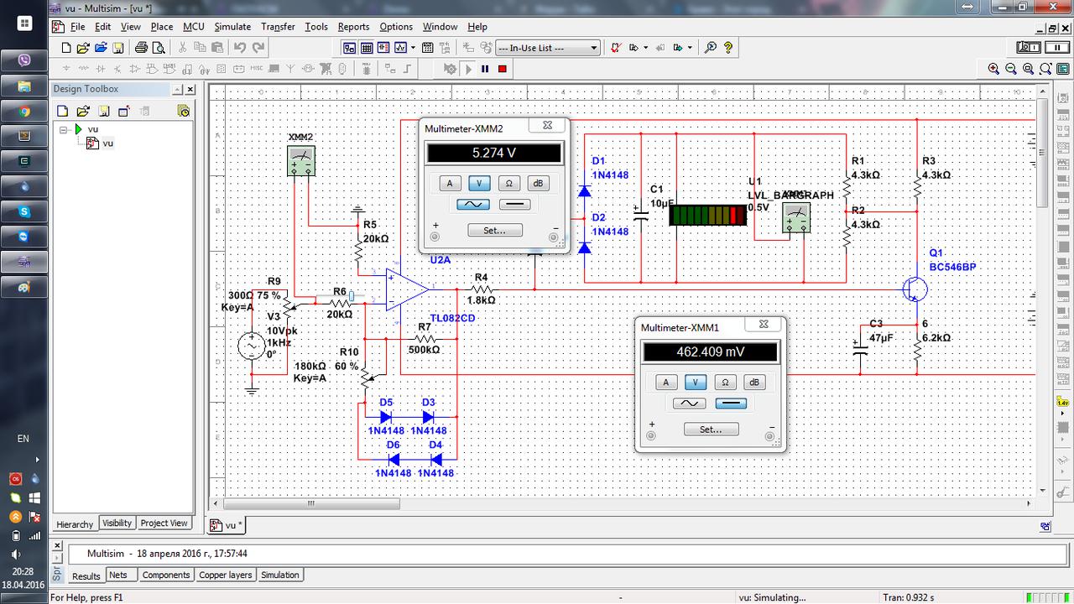This screenshot has width=1074, height=604.
Task: Select voltage mode V on Multimeter-XMM2
Action: pos(479,183)
